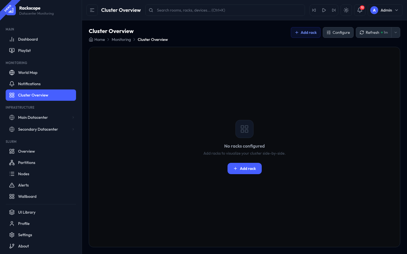Select the Notifications sidebar item

click(29, 84)
